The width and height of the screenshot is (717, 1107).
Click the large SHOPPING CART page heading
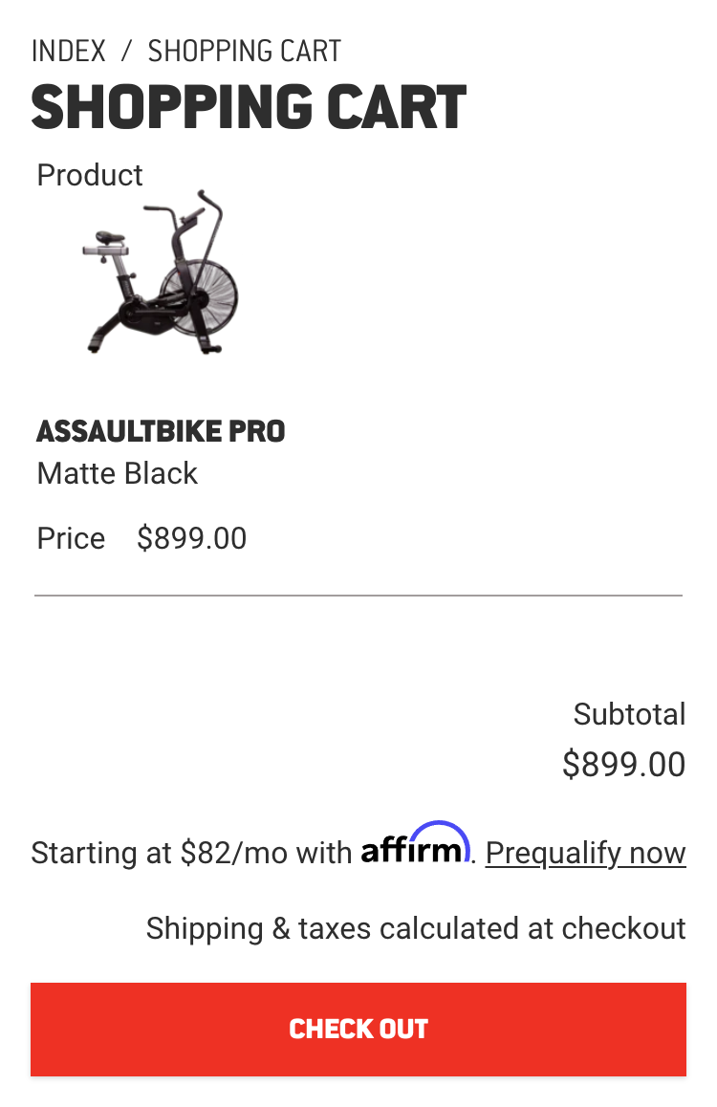249,106
